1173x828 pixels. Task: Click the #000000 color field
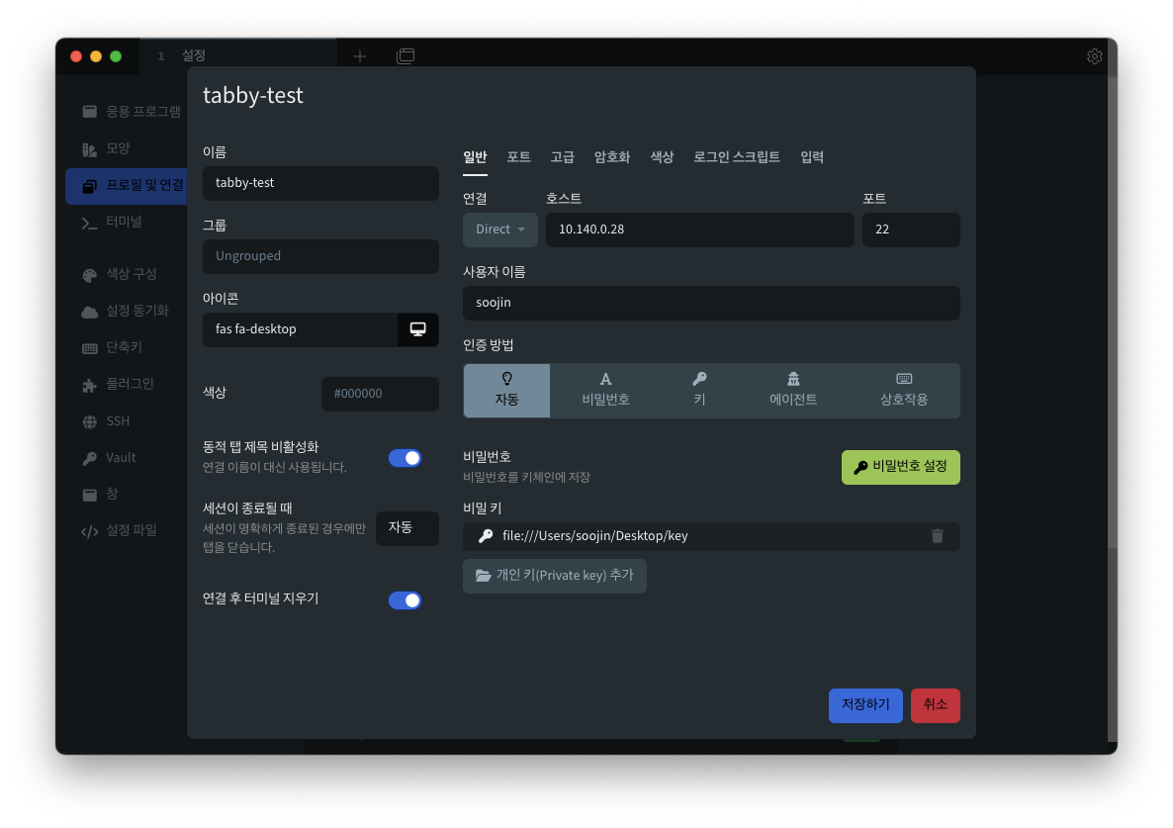[380, 394]
